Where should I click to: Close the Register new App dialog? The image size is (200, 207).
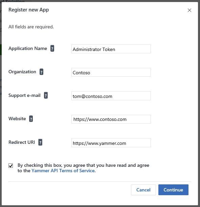point(190,10)
